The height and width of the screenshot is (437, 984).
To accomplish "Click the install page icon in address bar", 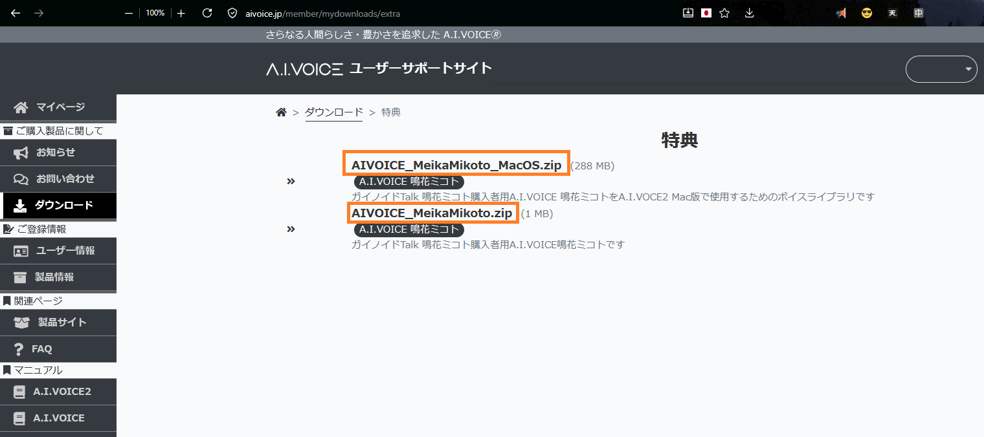I will pos(688,13).
